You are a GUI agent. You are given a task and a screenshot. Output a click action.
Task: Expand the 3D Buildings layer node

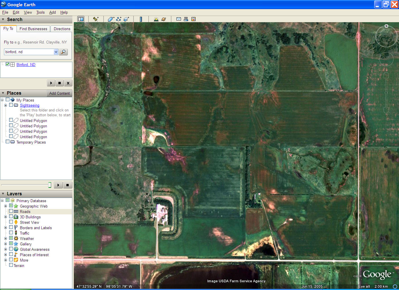(5, 217)
